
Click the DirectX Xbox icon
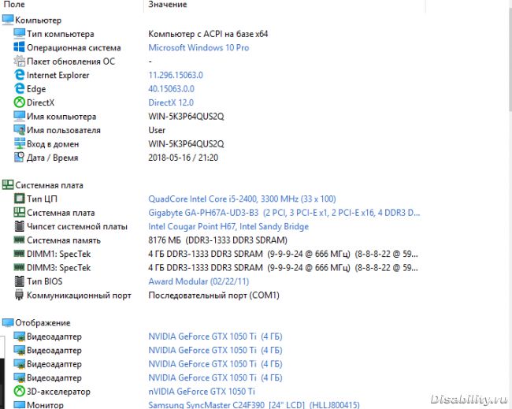pos(19,102)
